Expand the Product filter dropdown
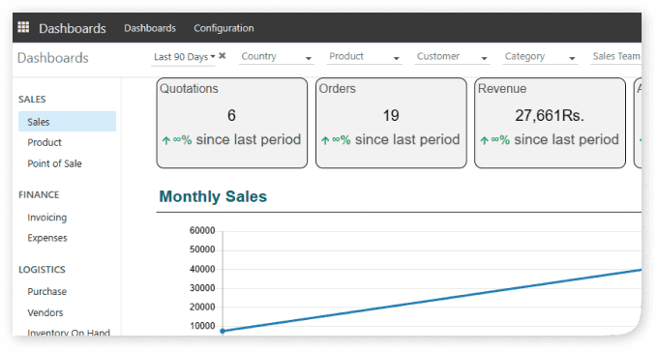 coord(364,57)
